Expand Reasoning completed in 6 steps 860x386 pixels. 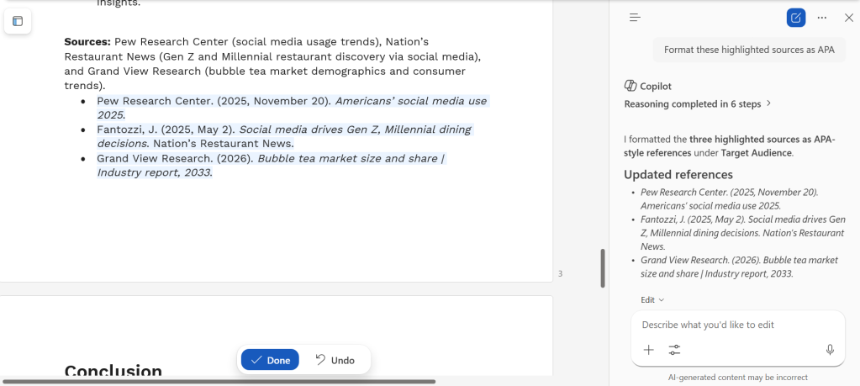698,103
